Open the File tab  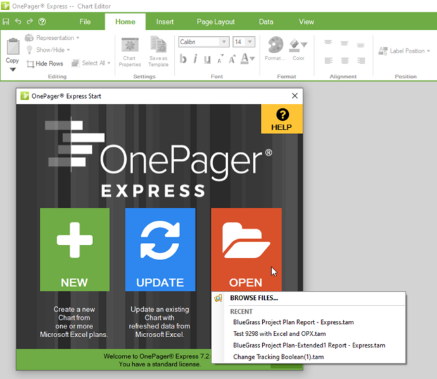85,22
